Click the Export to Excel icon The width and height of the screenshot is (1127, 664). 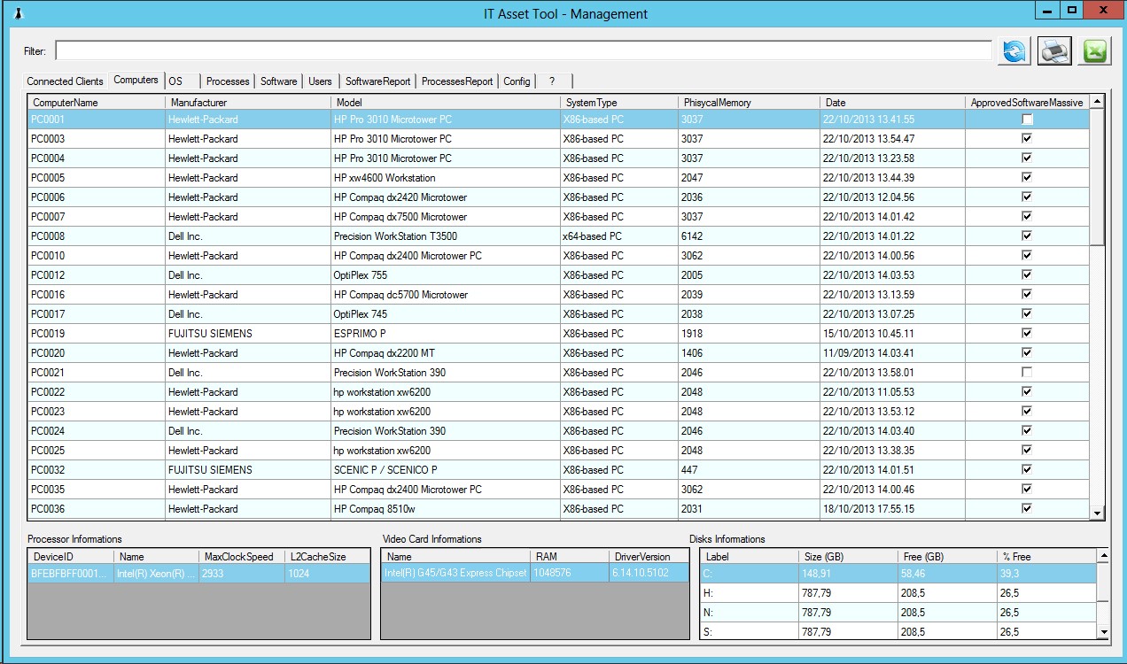[x=1094, y=50]
